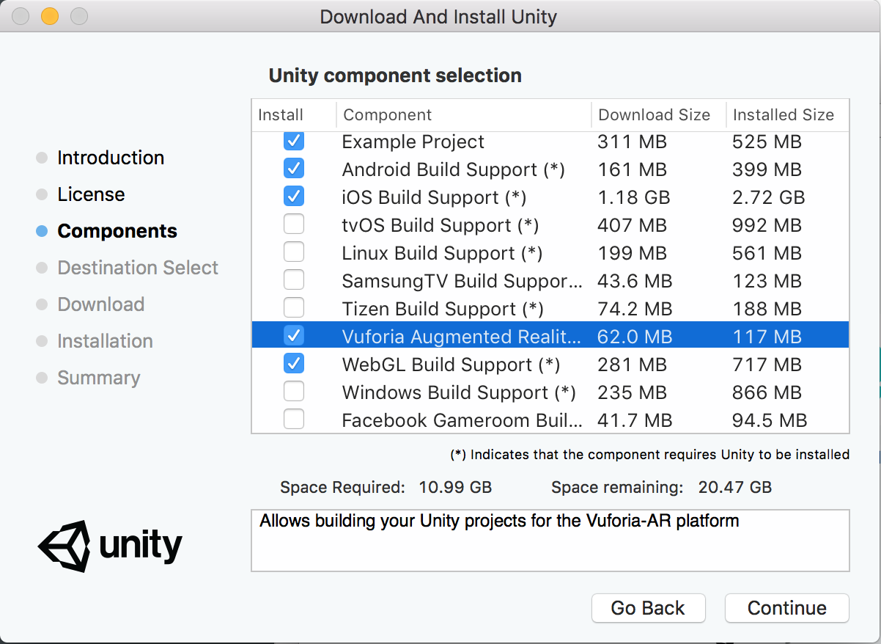Click the Summary step in sidebar
The image size is (881, 644).
[99, 378]
